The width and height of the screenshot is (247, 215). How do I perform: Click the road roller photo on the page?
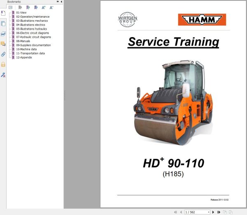(x=173, y=103)
